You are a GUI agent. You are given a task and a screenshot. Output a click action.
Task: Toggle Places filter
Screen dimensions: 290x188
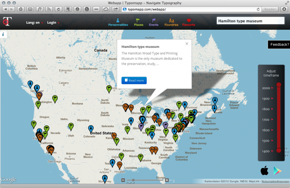[139, 22]
